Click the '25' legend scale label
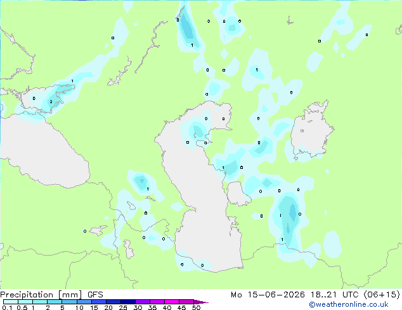This screenshot has height=310, width=402. pyautogui.click(x=123, y=307)
